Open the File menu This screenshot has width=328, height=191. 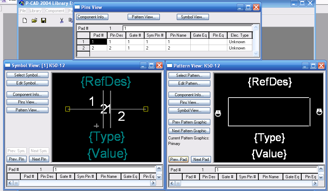[x=23, y=11]
